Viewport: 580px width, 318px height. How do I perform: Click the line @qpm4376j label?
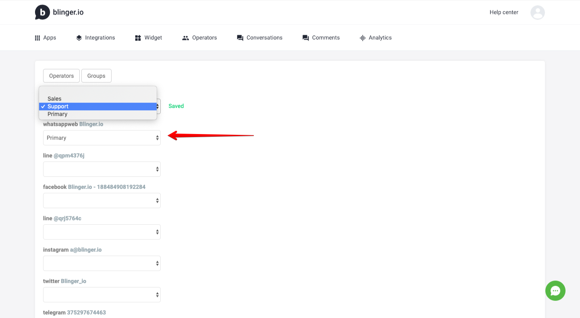[x=64, y=156]
